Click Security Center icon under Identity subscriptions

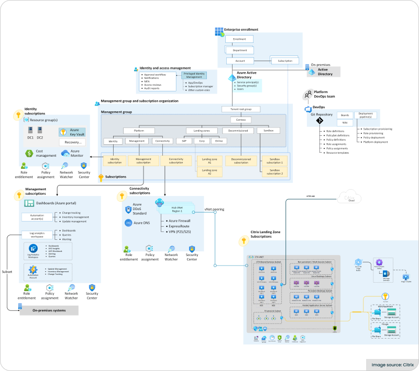point(84,166)
